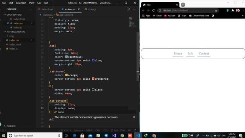Click the Chrome profile avatar
The height and width of the screenshot is (138, 245).
pyautogui.click(x=238, y=10)
